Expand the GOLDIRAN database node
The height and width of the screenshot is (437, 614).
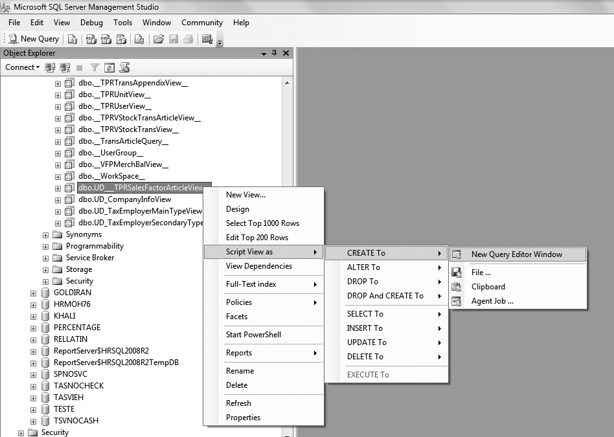coord(34,293)
